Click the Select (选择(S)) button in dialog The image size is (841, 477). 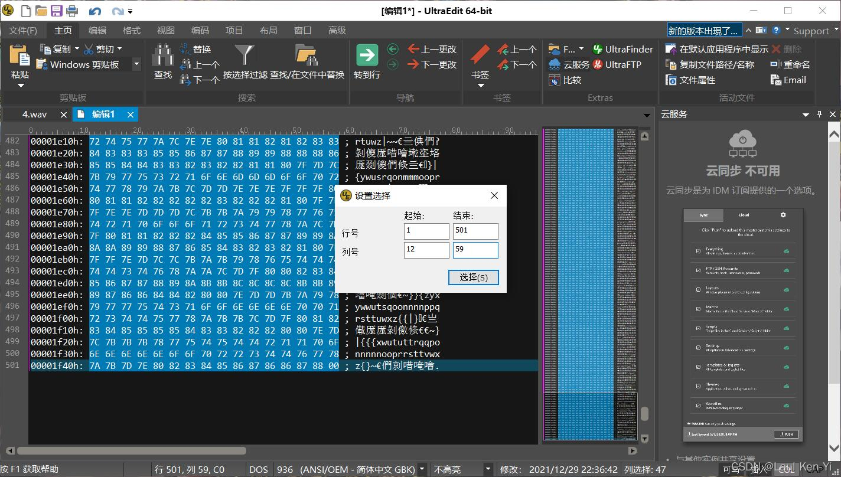[473, 277]
